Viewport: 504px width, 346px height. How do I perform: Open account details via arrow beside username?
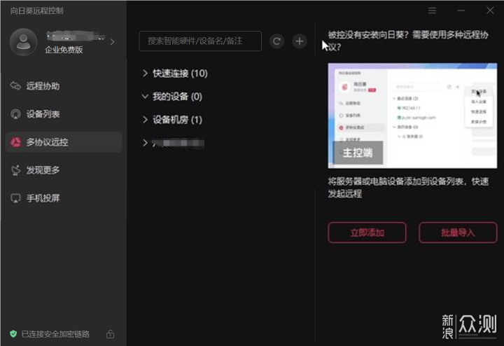click(x=112, y=42)
